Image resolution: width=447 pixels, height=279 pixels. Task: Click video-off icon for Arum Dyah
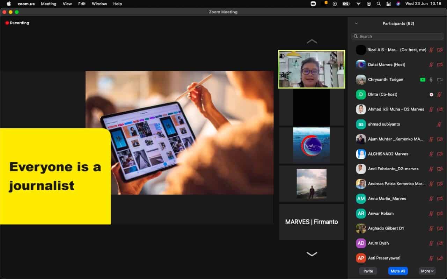click(440, 243)
